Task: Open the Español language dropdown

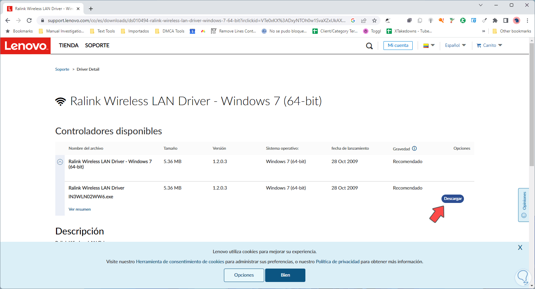Action: point(455,46)
